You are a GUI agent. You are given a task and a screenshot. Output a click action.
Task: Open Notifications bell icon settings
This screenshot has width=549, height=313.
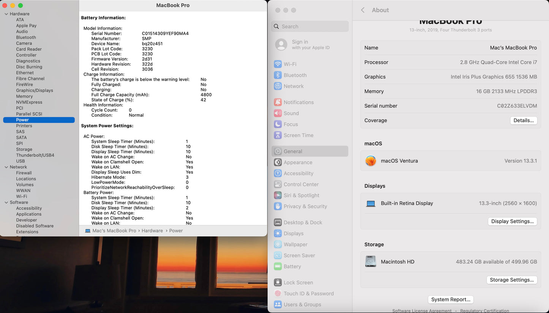pyautogui.click(x=278, y=102)
